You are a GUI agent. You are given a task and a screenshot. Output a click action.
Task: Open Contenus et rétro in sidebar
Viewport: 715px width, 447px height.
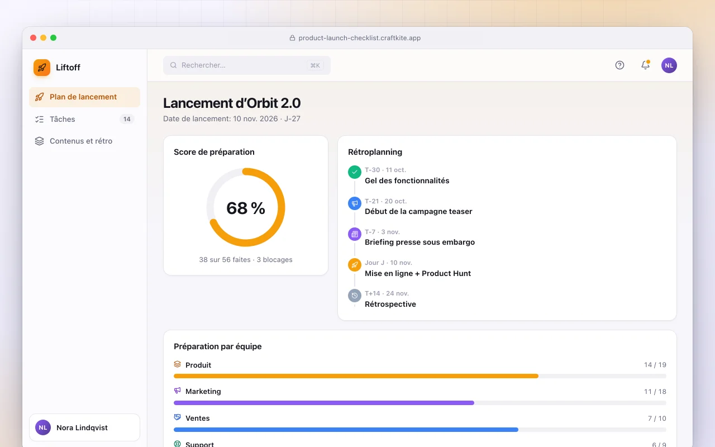point(84,141)
